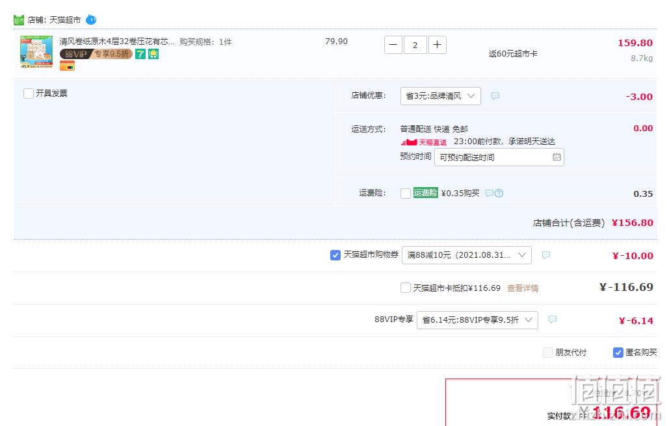Tick the 开具发票 invoice checkbox
This screenshot has width=667, height=426.
click(x=29, y=94)
